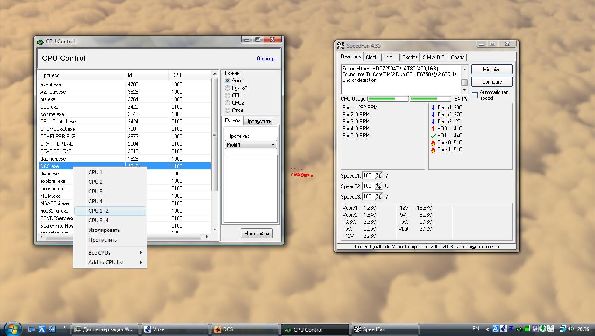Click the green square tray icon
The width and height of the screenshot is (595, 336).
click(527, 329)
